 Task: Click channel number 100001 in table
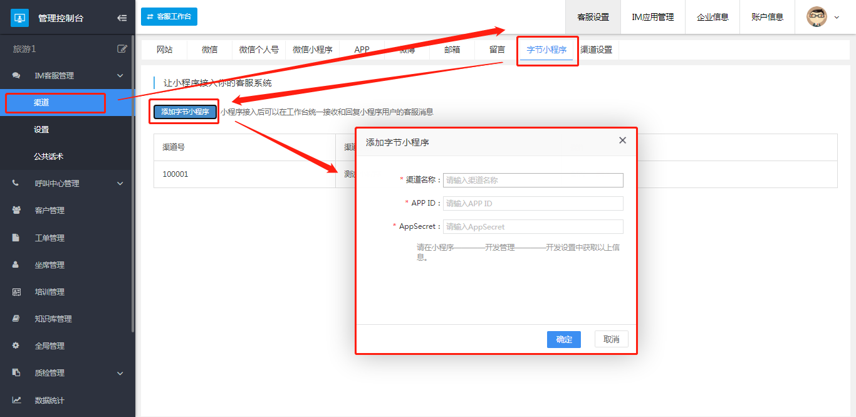[175, 174]
